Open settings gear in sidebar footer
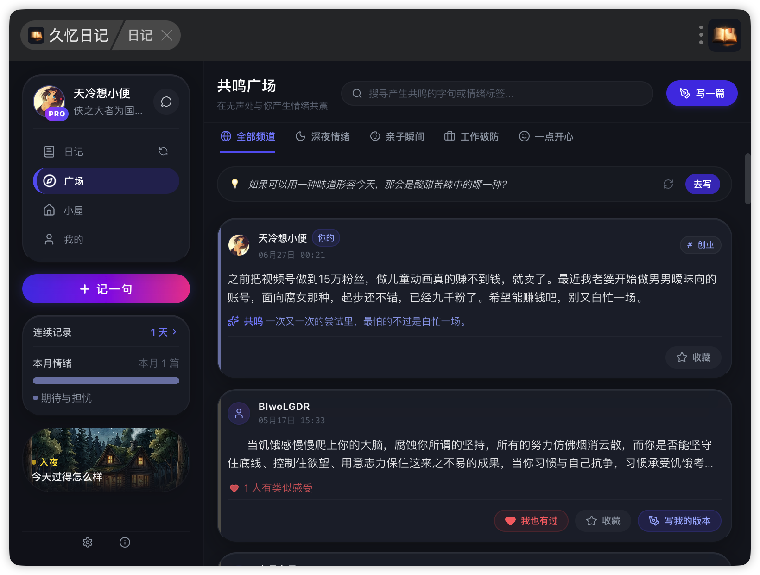This screenshot has height=575, width=760. click(88, 542)
